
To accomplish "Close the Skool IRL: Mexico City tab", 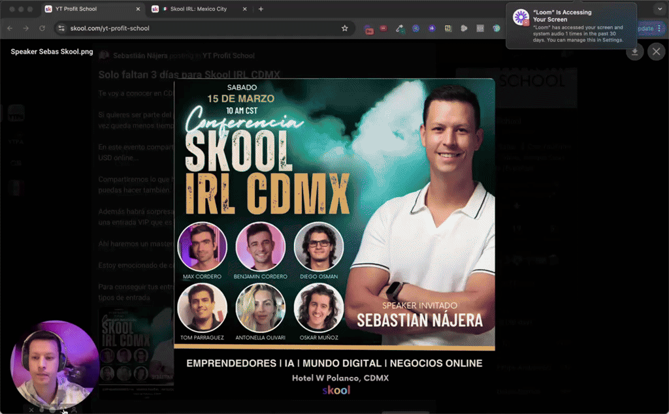I will click(x=244, y=8).
